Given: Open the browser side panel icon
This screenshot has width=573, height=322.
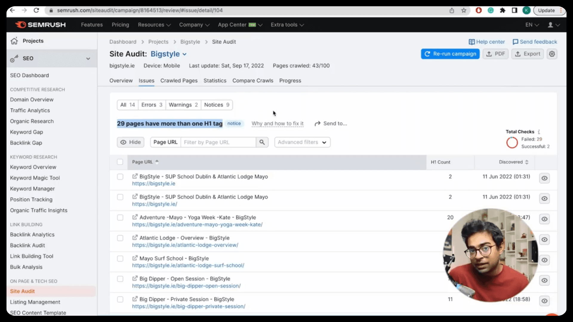Looking at the screenshot, I should pyautogui.click(x=515, y=10).
